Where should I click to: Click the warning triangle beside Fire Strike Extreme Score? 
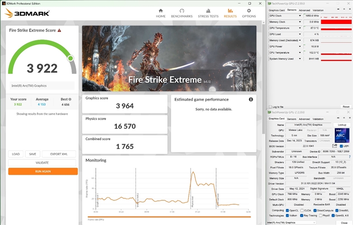(x=60, y=30)
